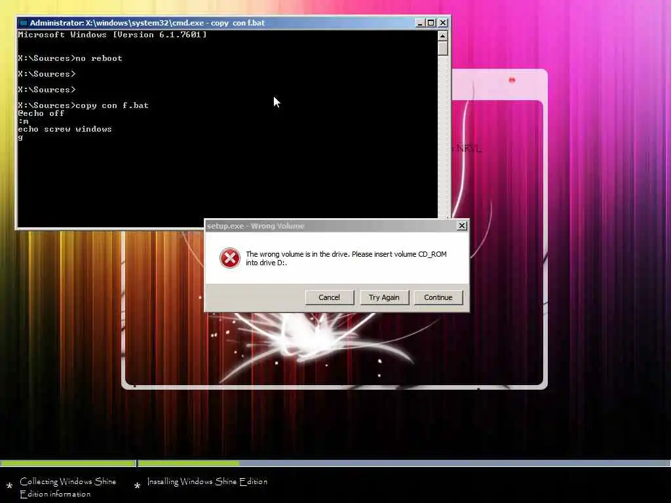Click the Try Again button

coord(384,297)
